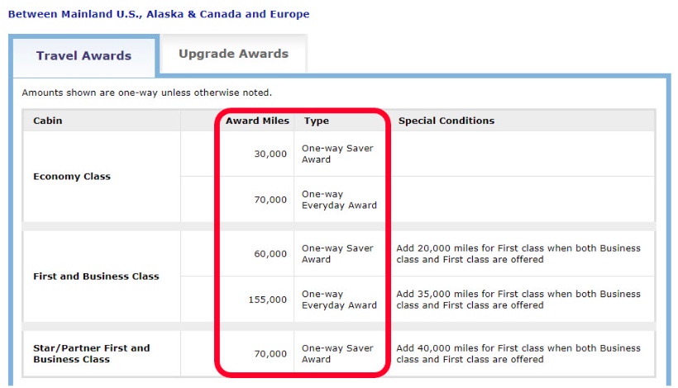Click the First and Business Class label
Viewport: 678px width, 388px height.
[x=96, y=277]
